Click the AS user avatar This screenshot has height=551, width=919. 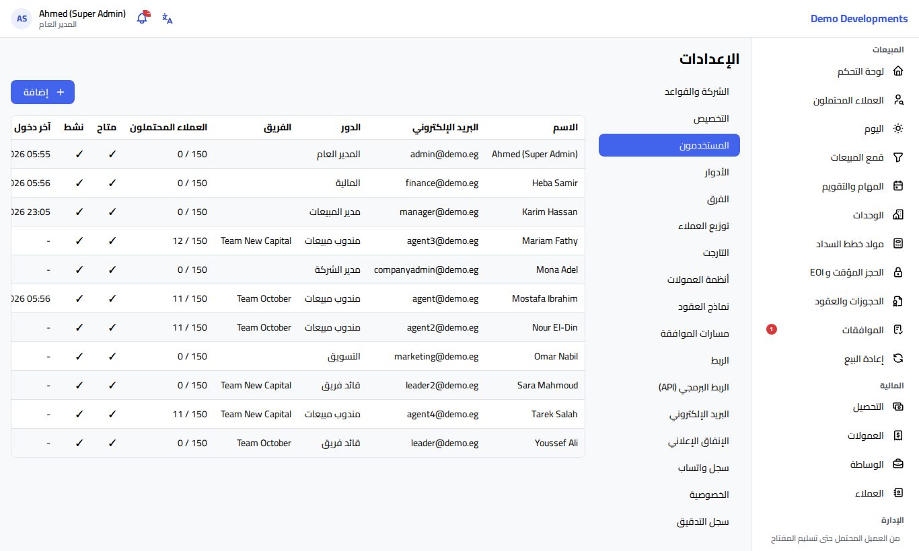tap(22, 19)
